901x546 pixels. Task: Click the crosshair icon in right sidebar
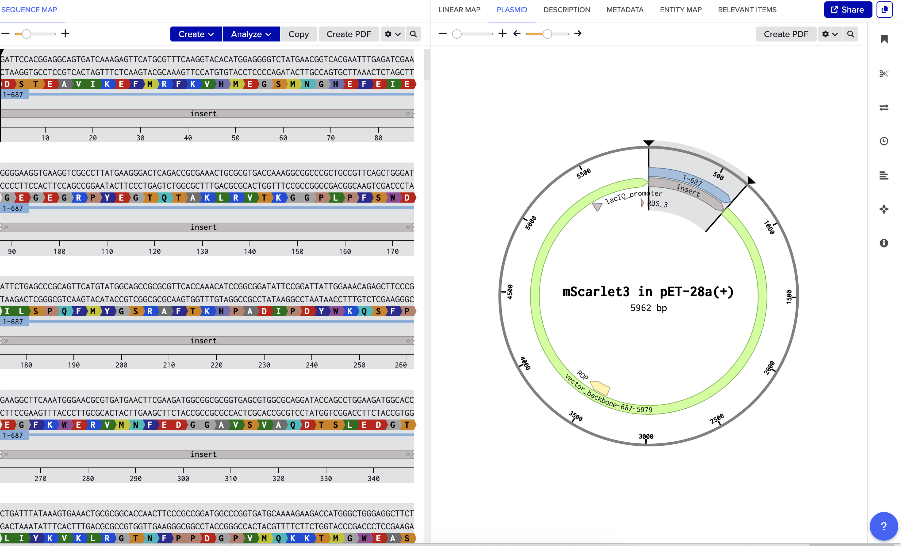coord(884,209)
